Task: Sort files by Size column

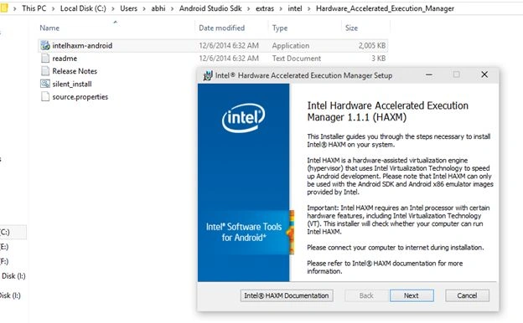Action: coord(351,28)
